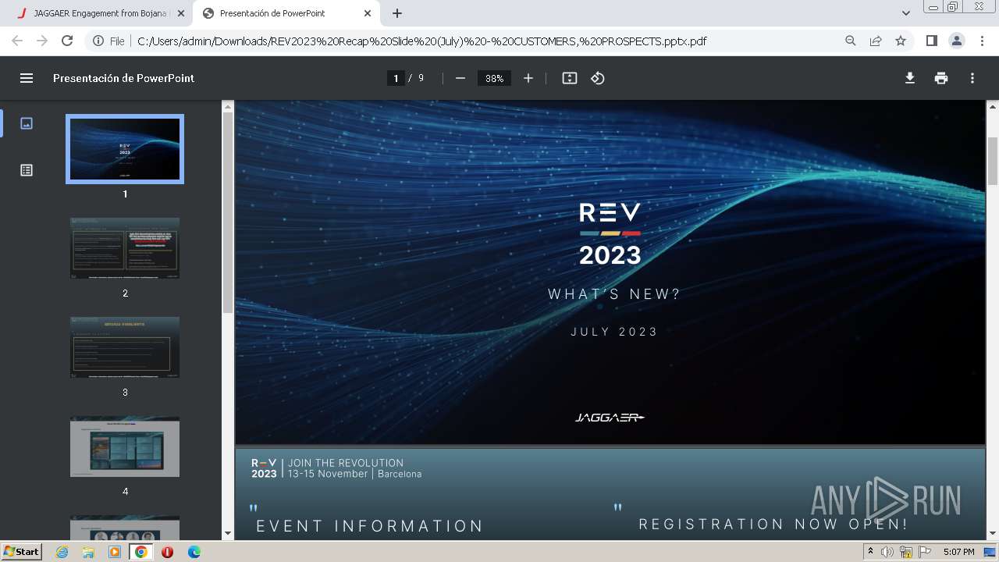The height and width of the screenshot is (562, 999).
Task: Open Opera from taskbar
Action: tap(168, 552)
